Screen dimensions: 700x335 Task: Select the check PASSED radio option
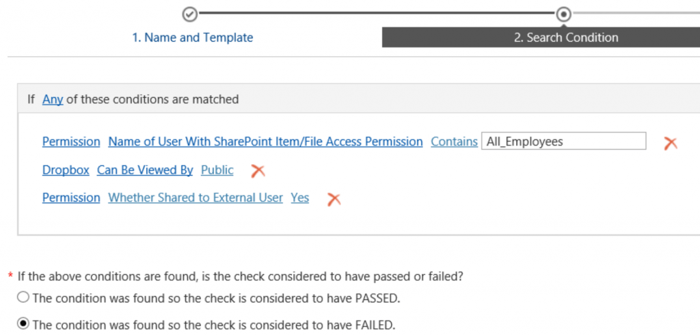click(x=23, y=297)
